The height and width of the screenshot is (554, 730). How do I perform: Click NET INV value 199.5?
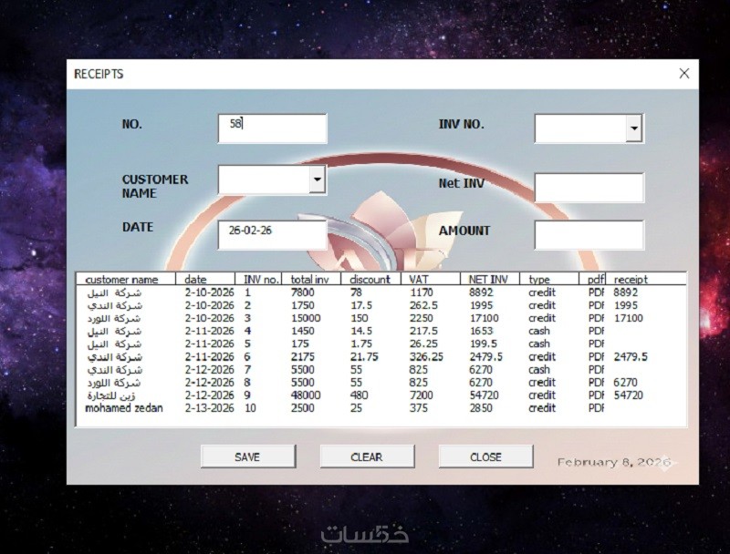(484, 344)
